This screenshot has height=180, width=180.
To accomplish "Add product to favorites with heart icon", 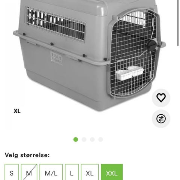I will pyautogui.click(x=161, y=98).
